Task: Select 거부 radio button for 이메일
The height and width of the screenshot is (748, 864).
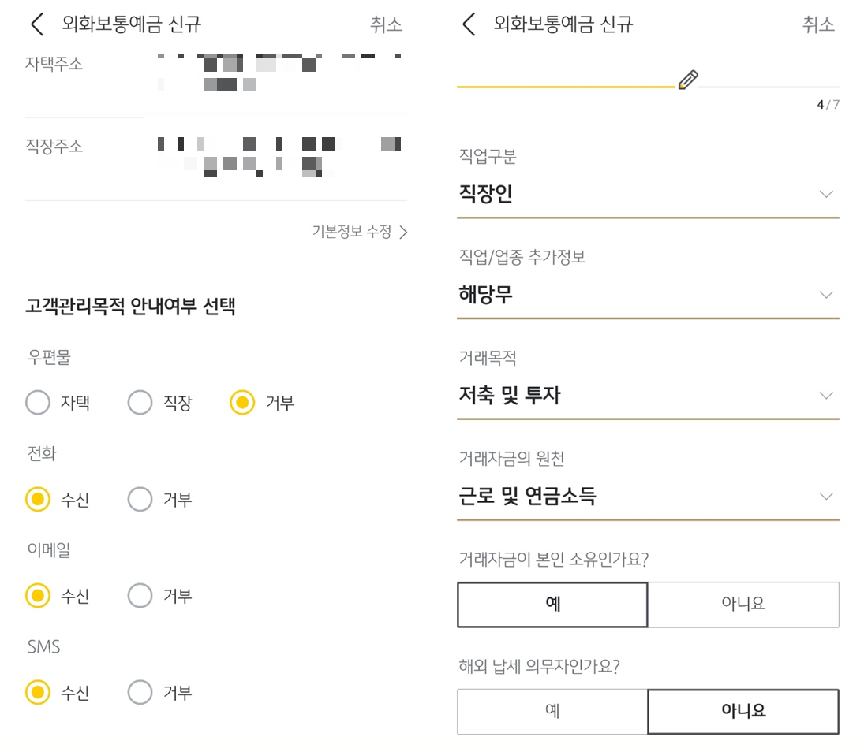Action: click(x=140, y=596)
